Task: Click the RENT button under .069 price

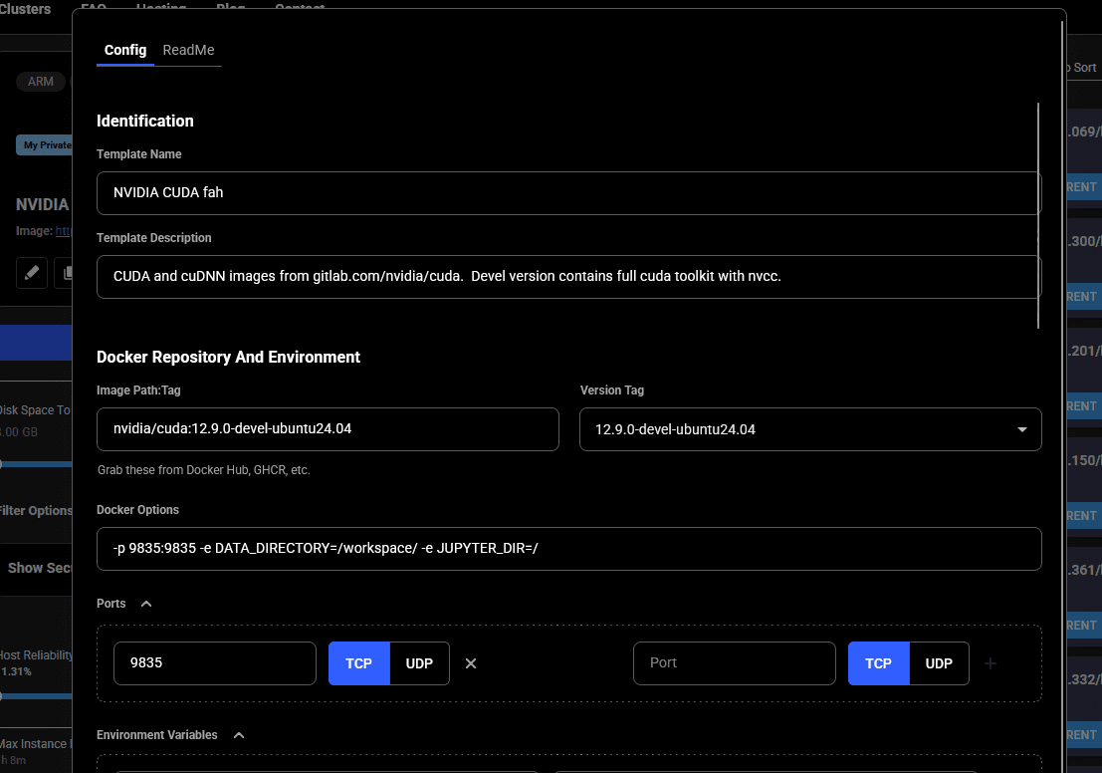Action: click(1084, 187)
